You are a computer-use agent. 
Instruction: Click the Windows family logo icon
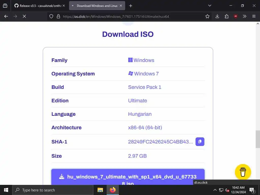[130, 60]
